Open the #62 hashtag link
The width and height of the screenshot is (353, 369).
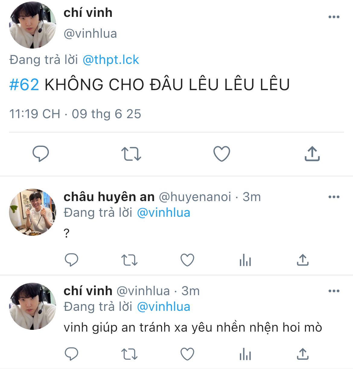tap(24, 84)
